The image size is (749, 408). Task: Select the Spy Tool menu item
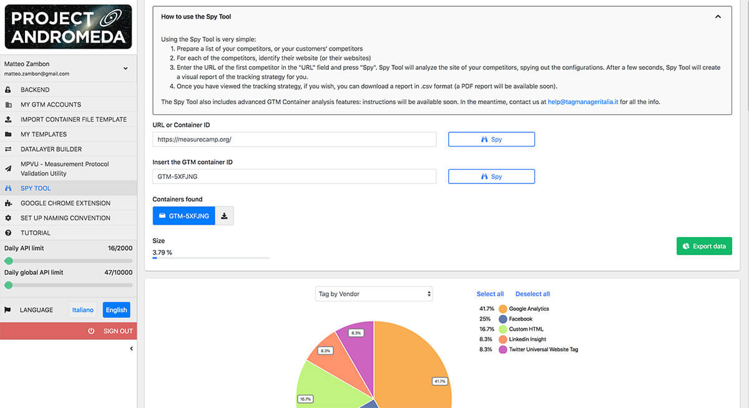(68, 188)
